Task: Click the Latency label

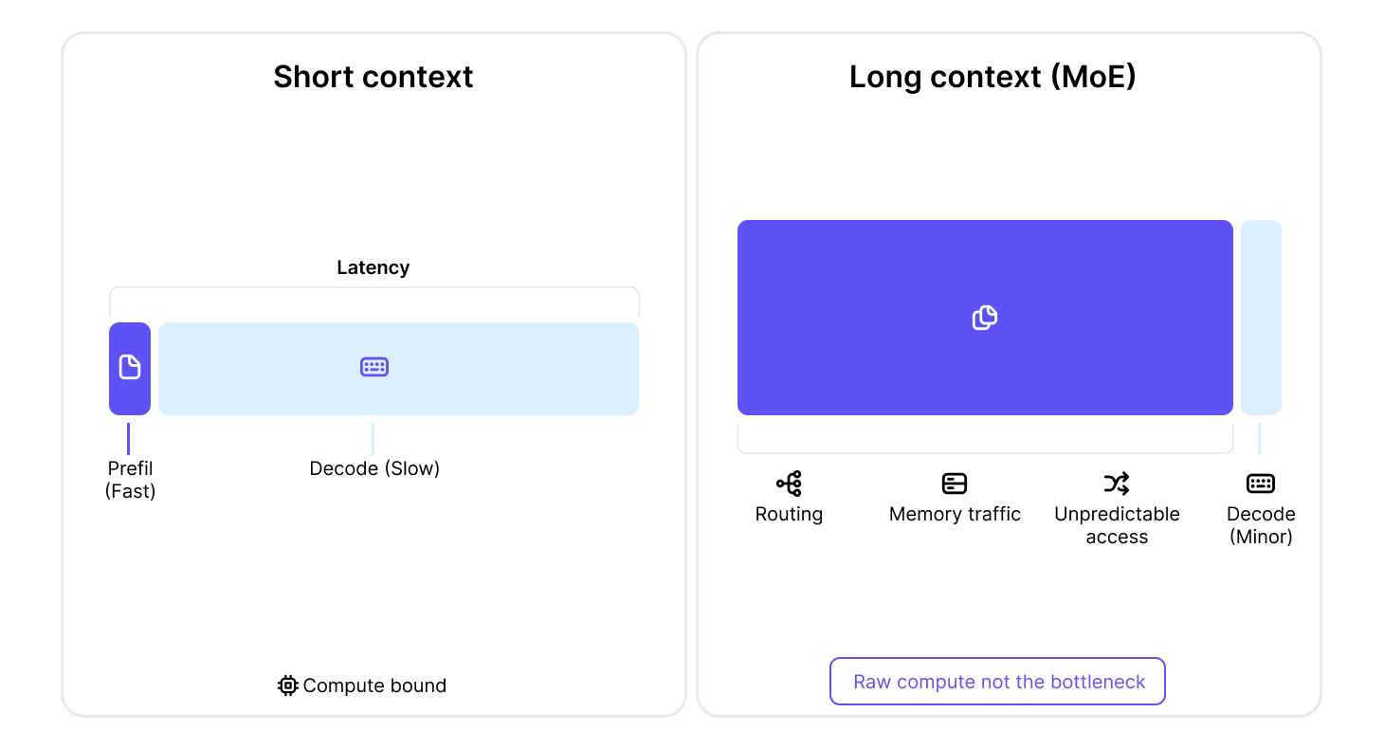Action: point(373,267)
